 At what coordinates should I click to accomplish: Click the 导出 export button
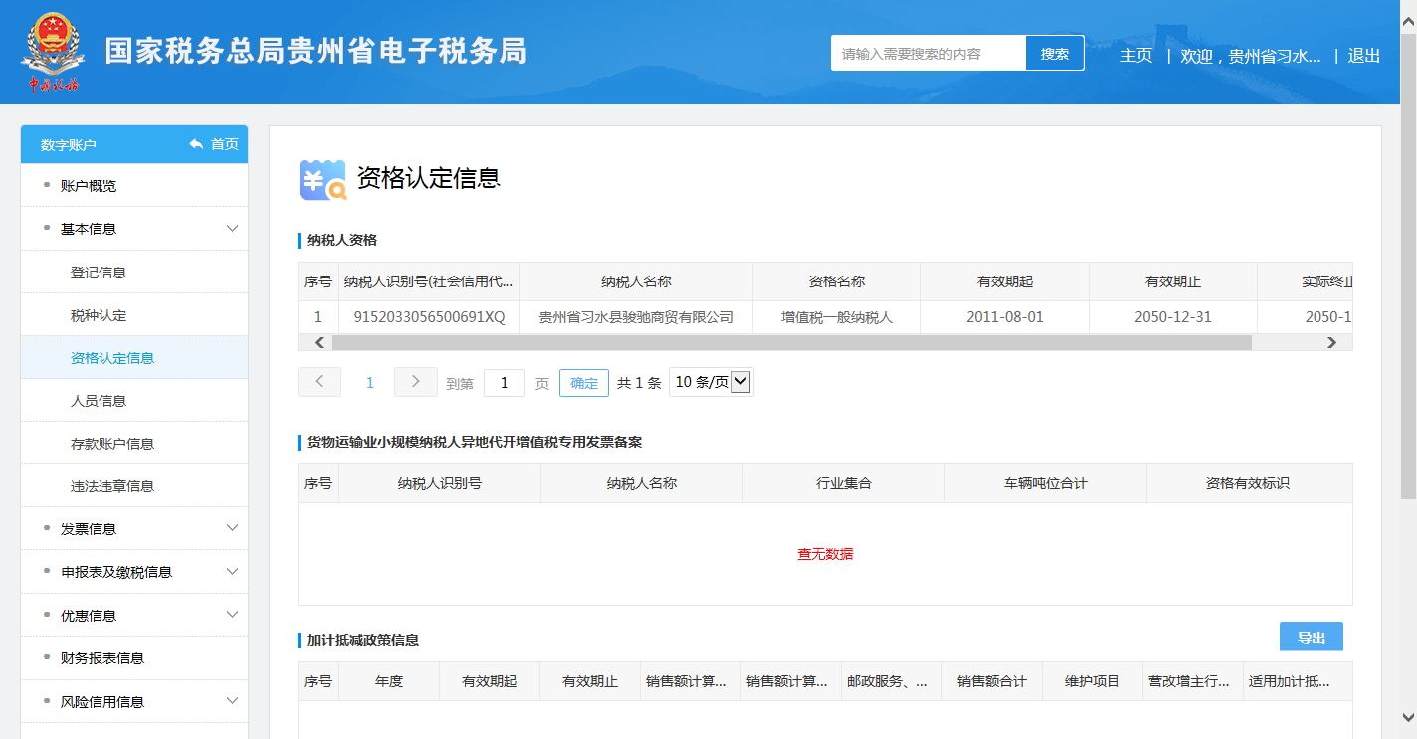(1311, 638)
